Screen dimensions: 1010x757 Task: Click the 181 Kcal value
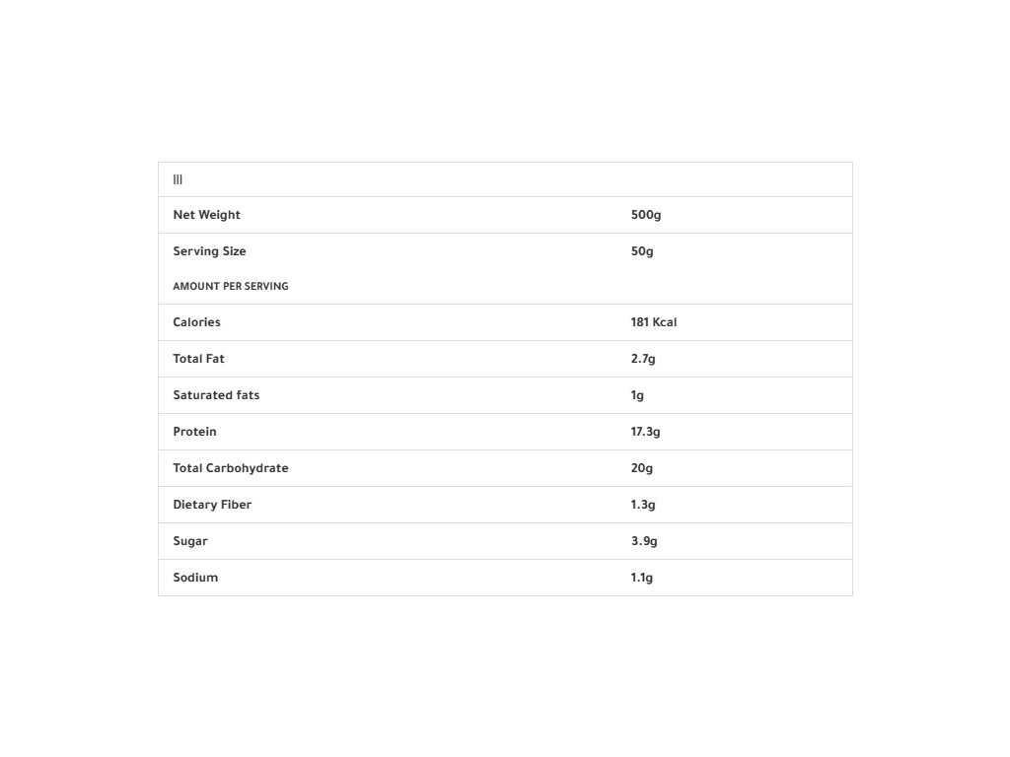[654, 322]
